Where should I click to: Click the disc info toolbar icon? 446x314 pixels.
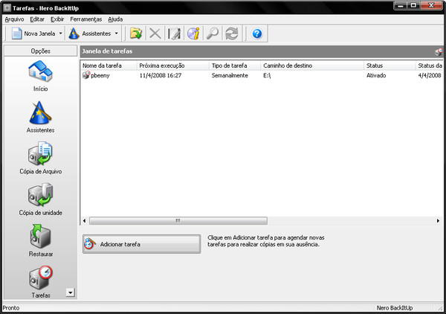coord(193,33)
